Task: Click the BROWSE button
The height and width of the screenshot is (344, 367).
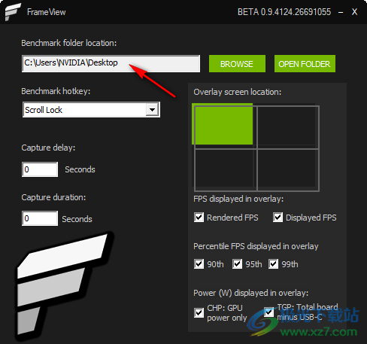Action: (237, 64)
